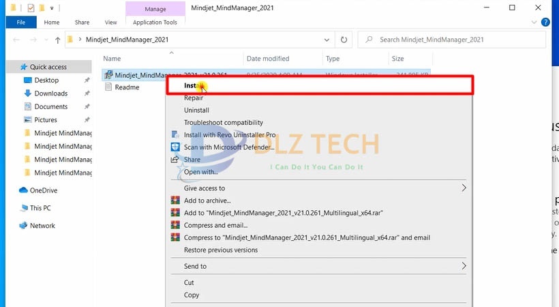Go back with the back arrow
Viewport: 559px width, 307px height.
tap(16, 40)
